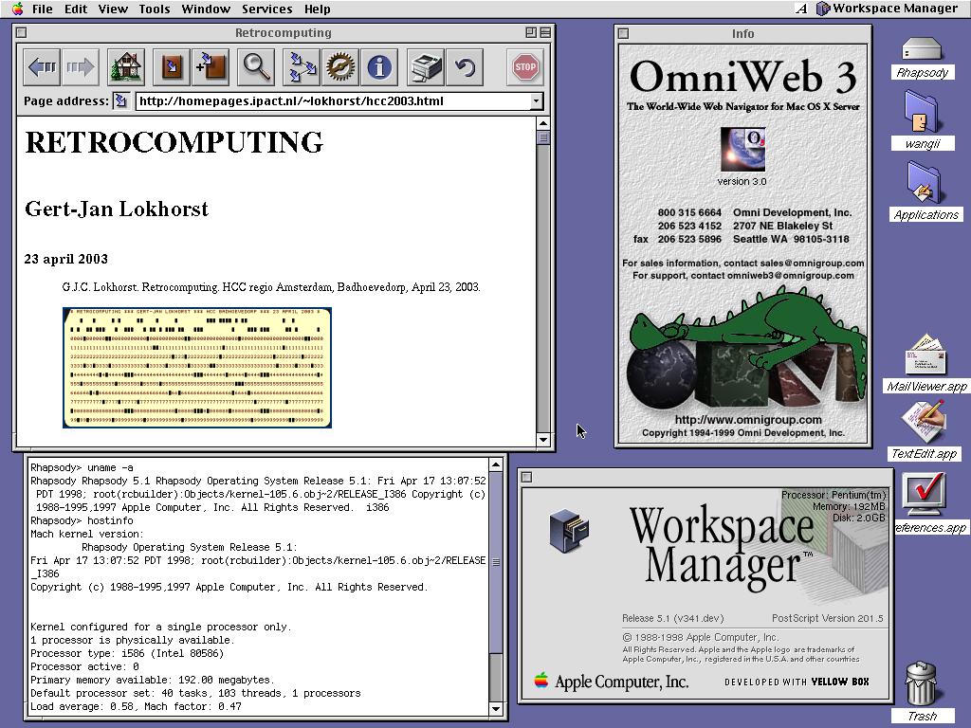Open the Window menu
Image resolution: width=971 pixels, height=728 pixels.
pyautogui.click(x=206, y=9)
